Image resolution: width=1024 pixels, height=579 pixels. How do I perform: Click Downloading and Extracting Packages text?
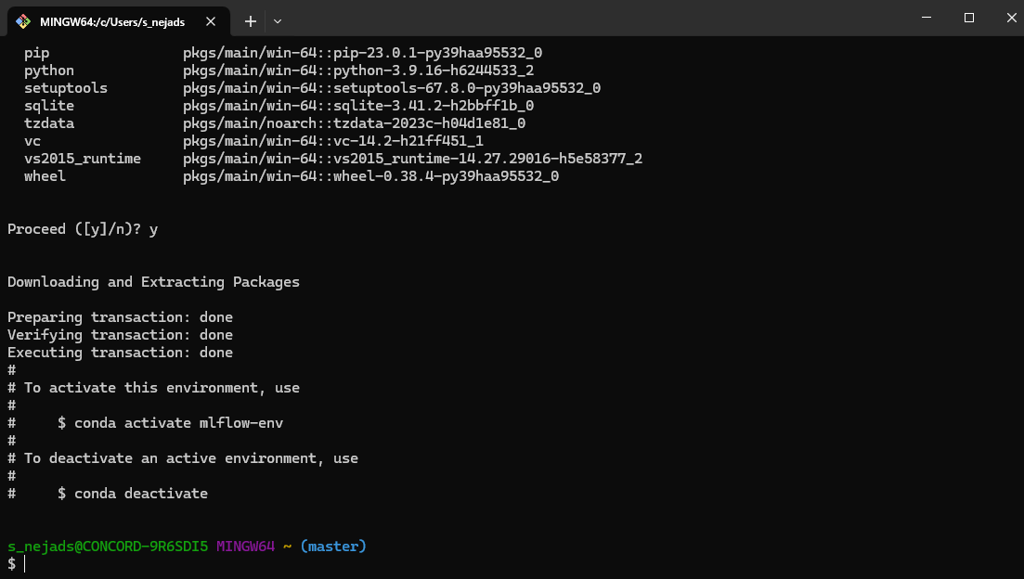pyautogui.click(x=152, y=281)
